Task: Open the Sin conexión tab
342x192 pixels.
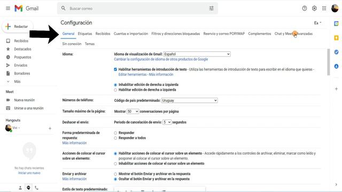Action: pos(72,44)
